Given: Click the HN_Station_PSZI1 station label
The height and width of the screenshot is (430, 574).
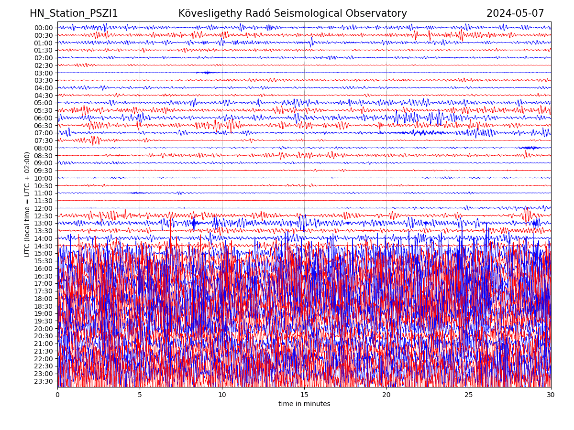Looking at the screenshot, I should [74, 14].
